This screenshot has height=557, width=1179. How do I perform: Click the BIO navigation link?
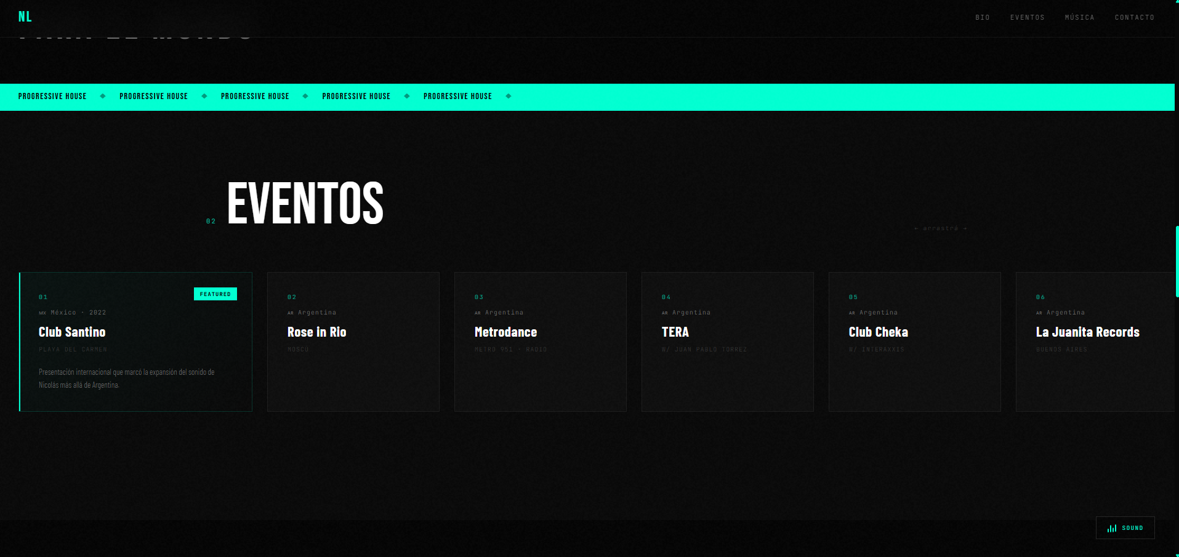click(982, 17)
